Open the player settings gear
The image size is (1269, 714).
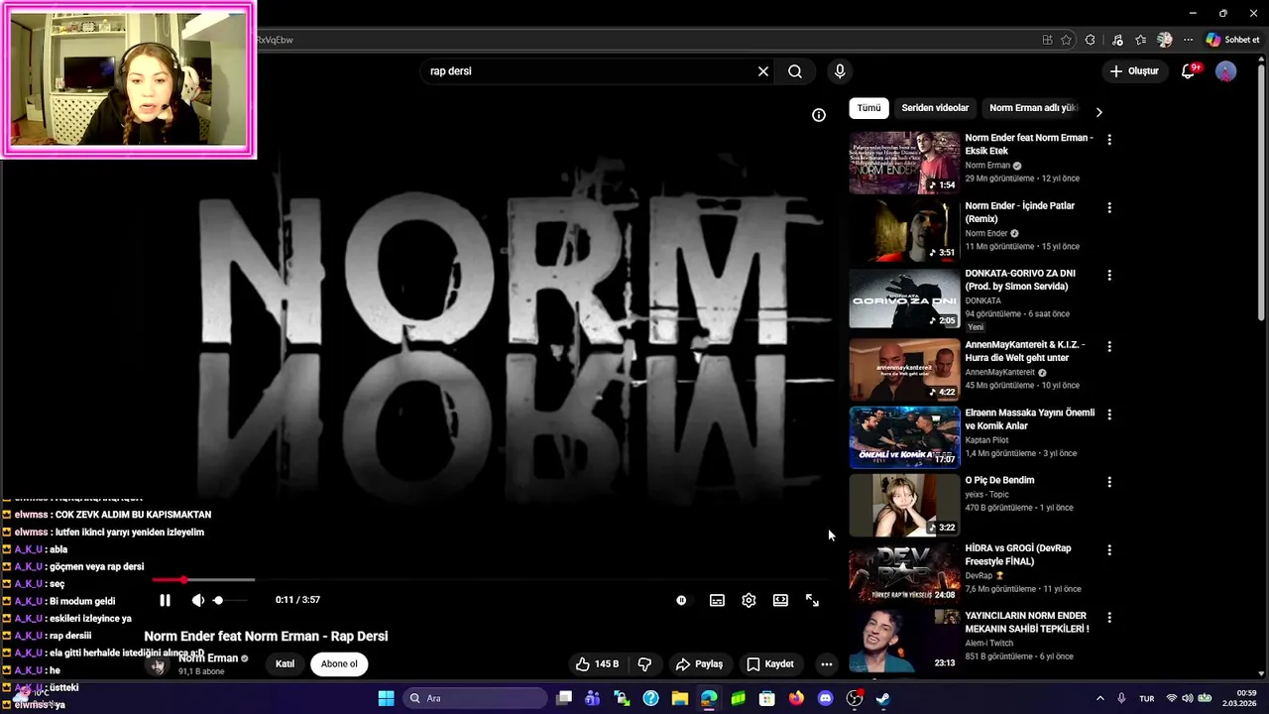(x=749, y=600)
